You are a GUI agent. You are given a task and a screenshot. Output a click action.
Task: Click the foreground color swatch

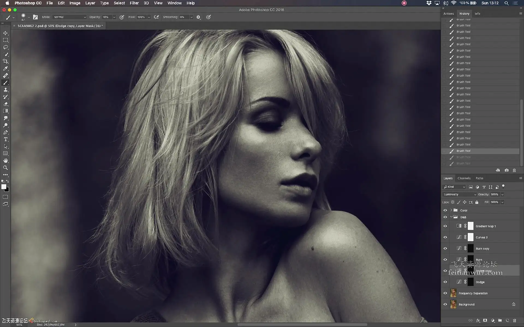tap(4, 187)
